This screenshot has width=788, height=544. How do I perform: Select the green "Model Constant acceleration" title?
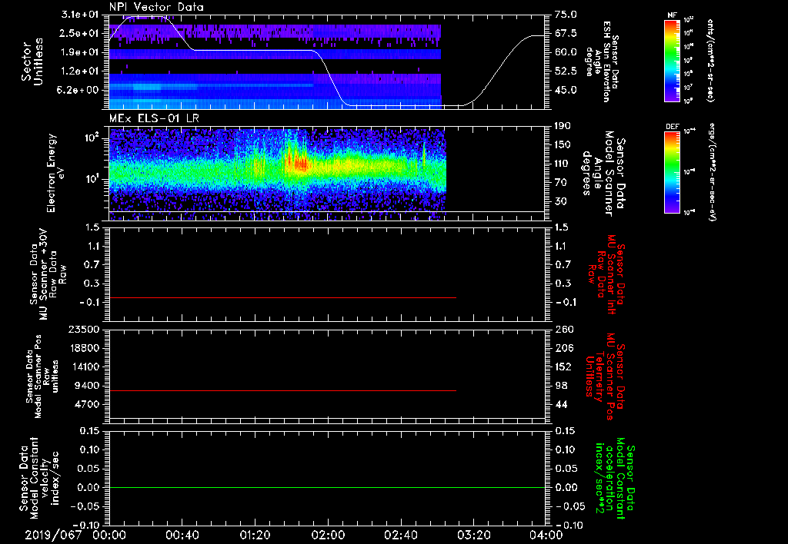pos(615,479)
